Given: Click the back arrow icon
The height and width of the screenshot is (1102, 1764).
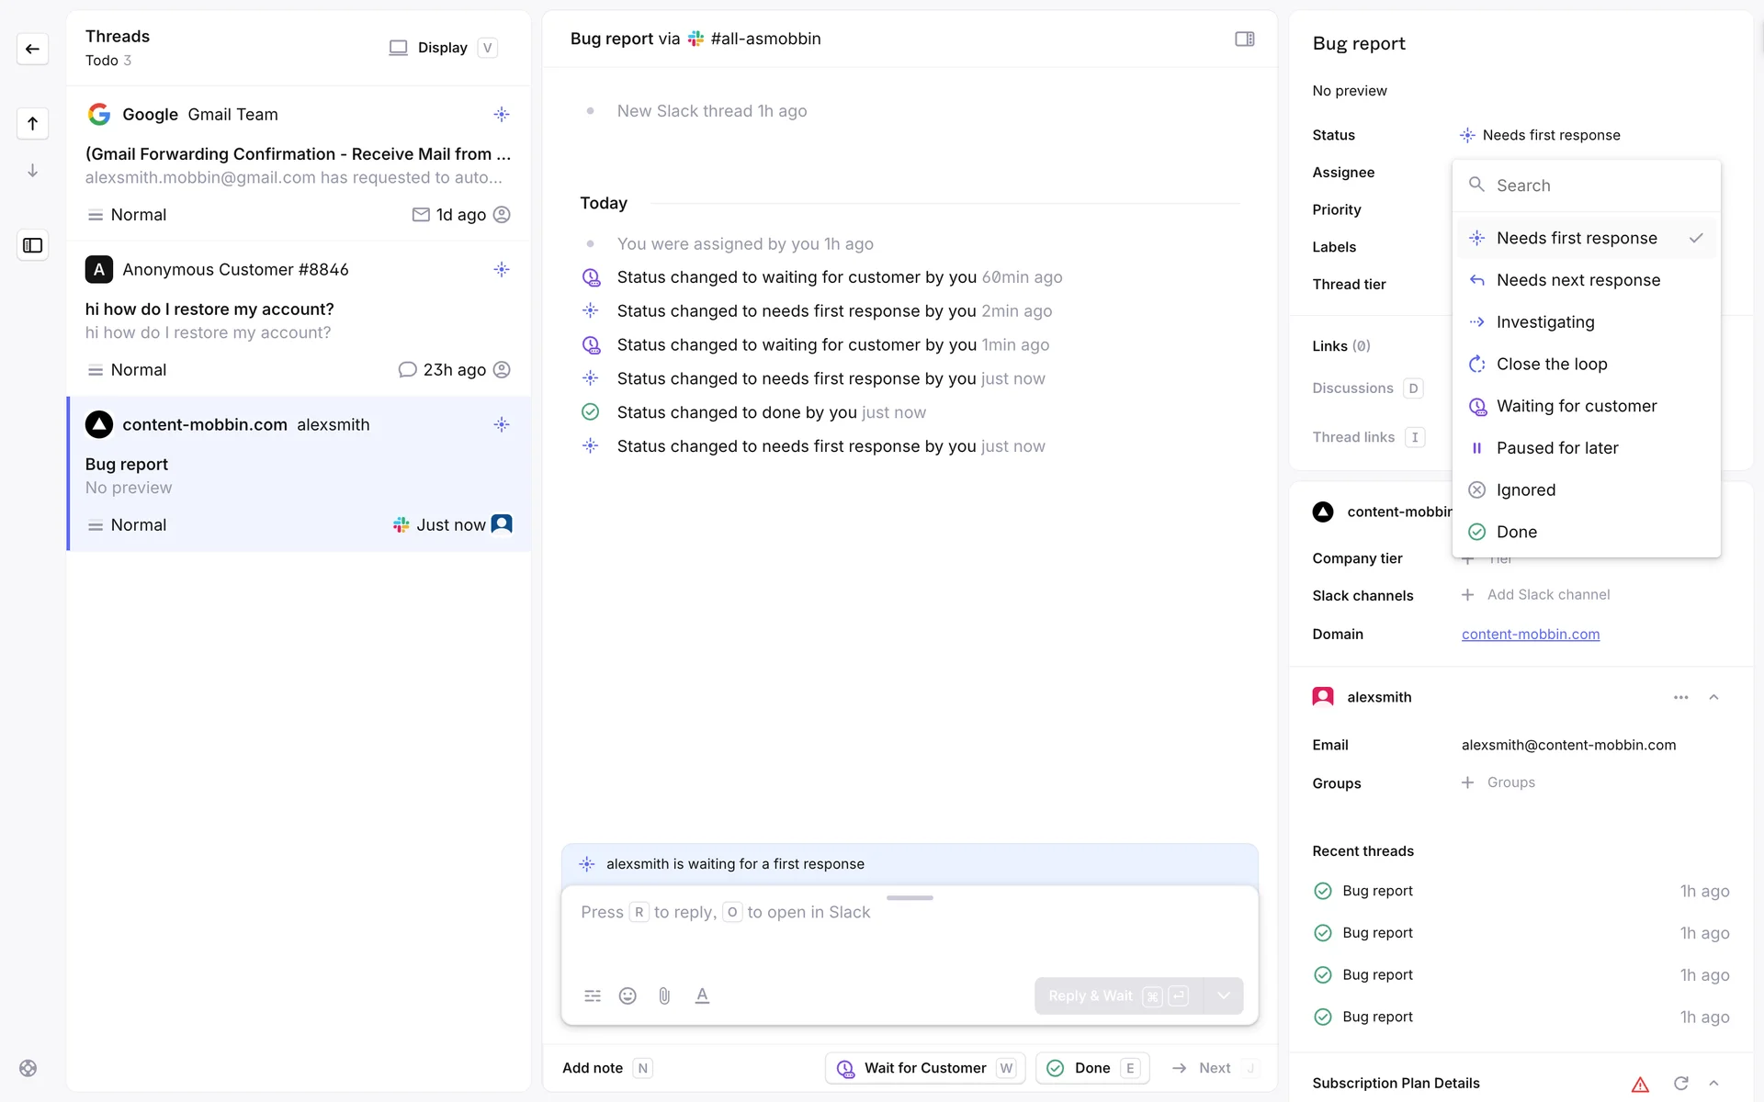Looking at the screenshot, I should point(33,49).
